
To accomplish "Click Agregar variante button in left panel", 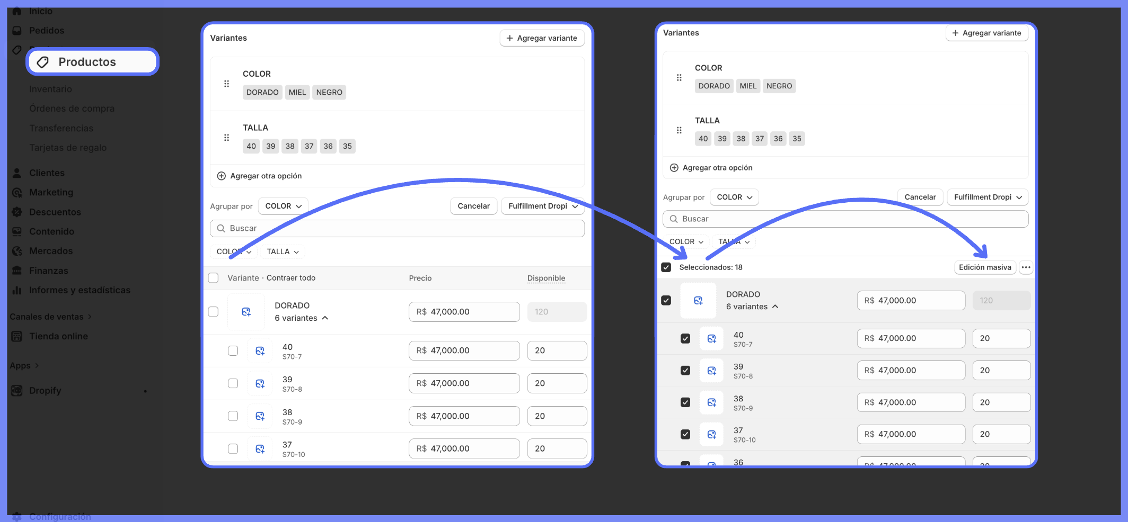I will pyautogui.click(x=542, y=38).
